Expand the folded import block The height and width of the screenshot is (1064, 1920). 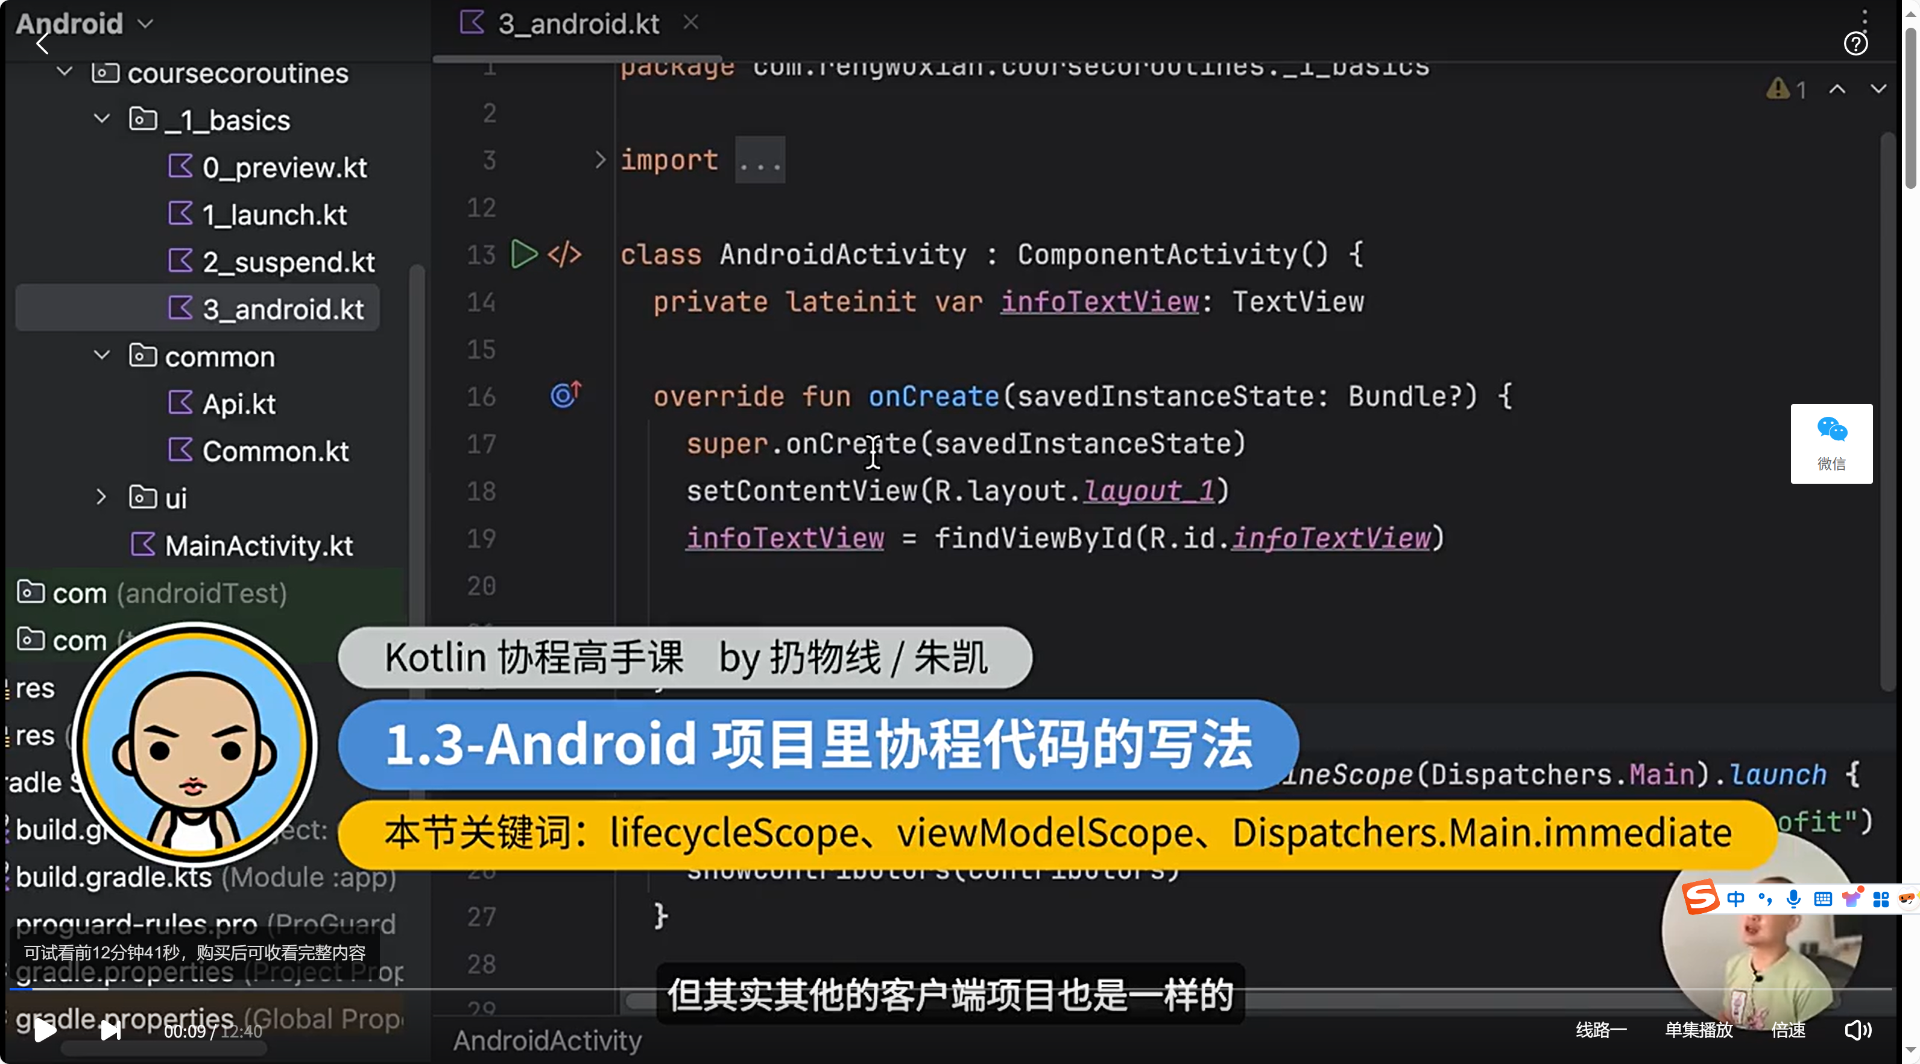600,160
